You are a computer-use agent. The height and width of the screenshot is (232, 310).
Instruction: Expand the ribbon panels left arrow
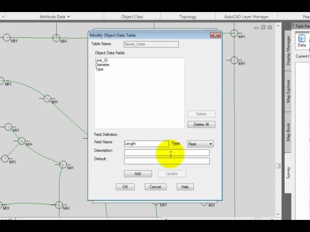3,17
